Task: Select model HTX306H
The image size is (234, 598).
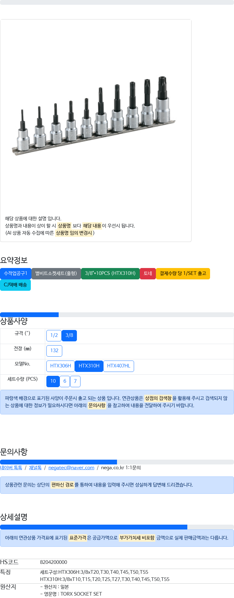Action: pyautogui.click(x=60, y=366)
